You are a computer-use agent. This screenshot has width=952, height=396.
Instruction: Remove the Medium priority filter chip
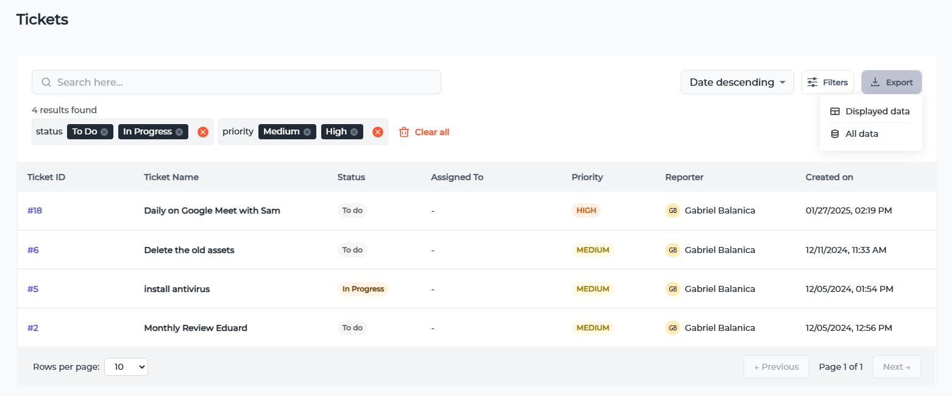click(307, 132)
